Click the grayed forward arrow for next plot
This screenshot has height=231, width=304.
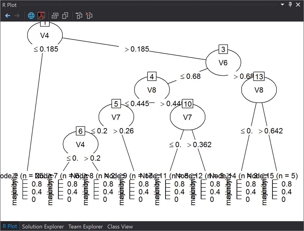click(17, 16)
